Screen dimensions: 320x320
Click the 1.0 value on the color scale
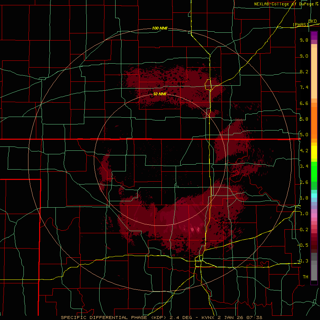[x=304, y=214]
